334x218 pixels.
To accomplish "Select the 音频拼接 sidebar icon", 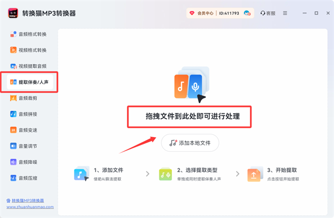I will [13, 114].
